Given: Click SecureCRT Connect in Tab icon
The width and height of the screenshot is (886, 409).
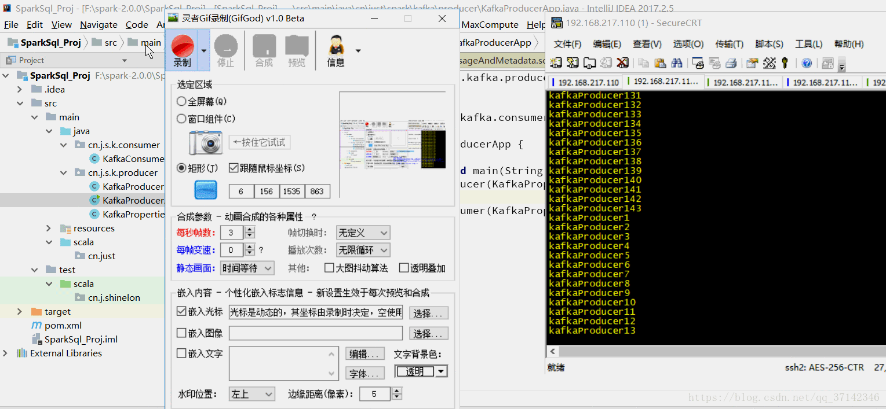Looking at the screenshot, I should coord(590,63).
